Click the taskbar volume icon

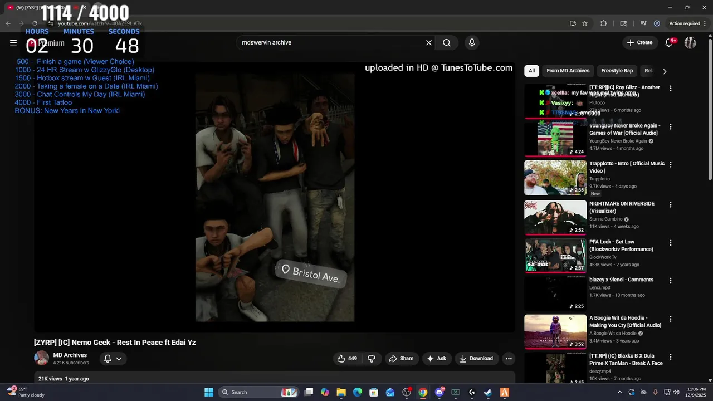click(x=676, y=392)
